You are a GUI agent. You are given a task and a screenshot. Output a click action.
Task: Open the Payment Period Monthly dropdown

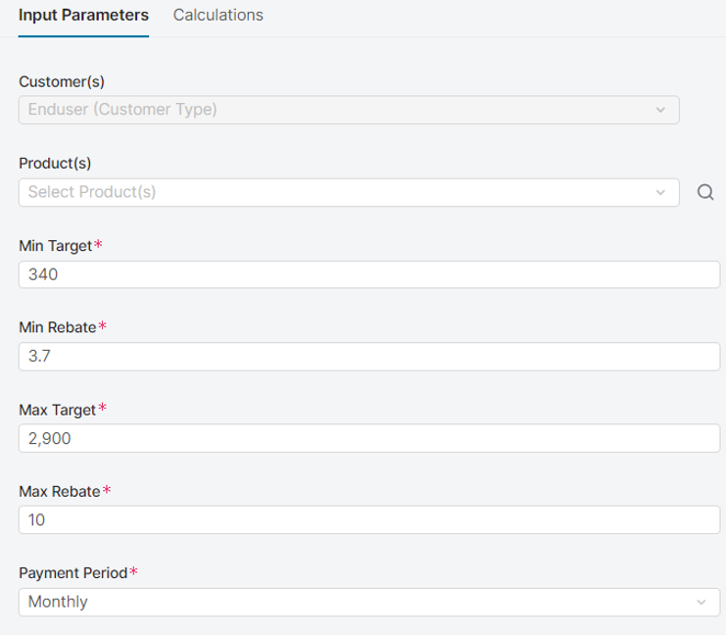pyautogui.click(x=353, y=602)
